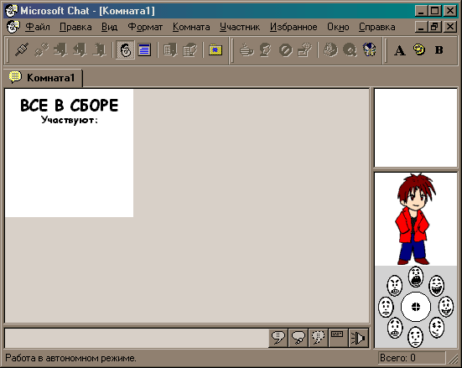Select the Комната1 room tab

pos(44,78)
